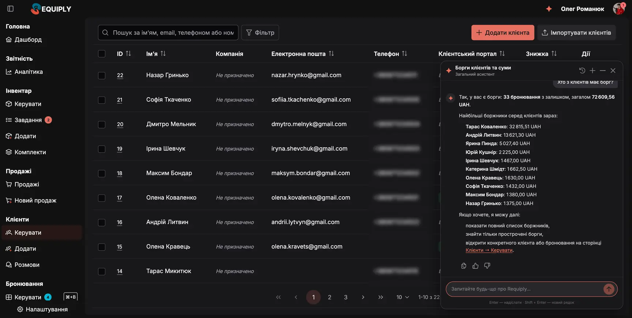
Task: Give thumbs up to assistant answer
Action: [475, 266]
